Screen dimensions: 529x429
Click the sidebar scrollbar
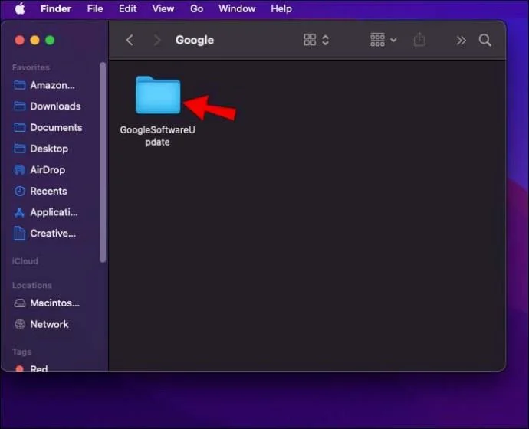(x=103, y=162)
